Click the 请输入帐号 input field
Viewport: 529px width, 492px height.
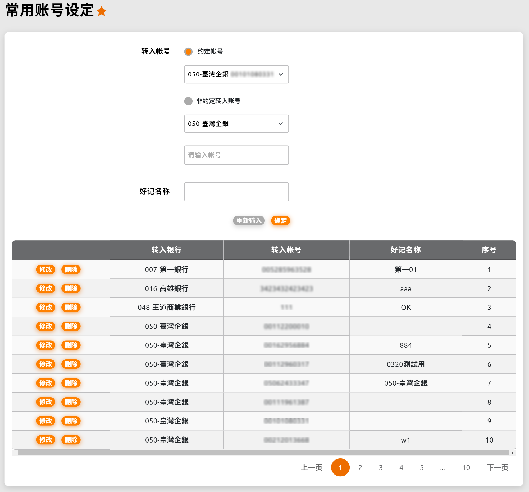[236, 155]
